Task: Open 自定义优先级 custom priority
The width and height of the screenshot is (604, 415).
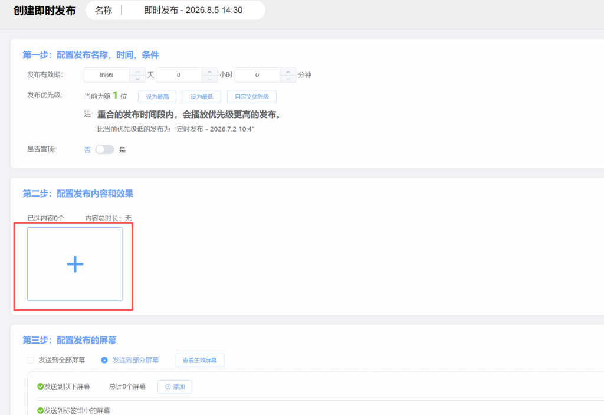Action: click(252, 97)
